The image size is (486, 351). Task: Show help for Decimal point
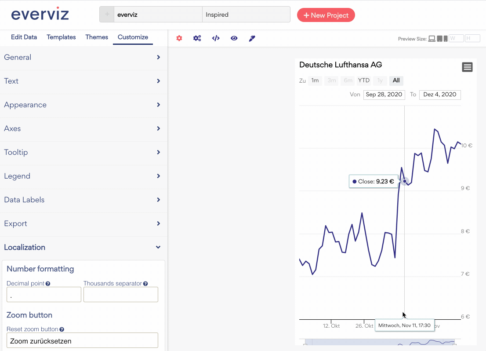(x=48, y=283)
